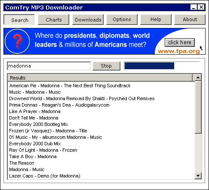Click the results vertical scrollbar thumb

tap(198, 107)
